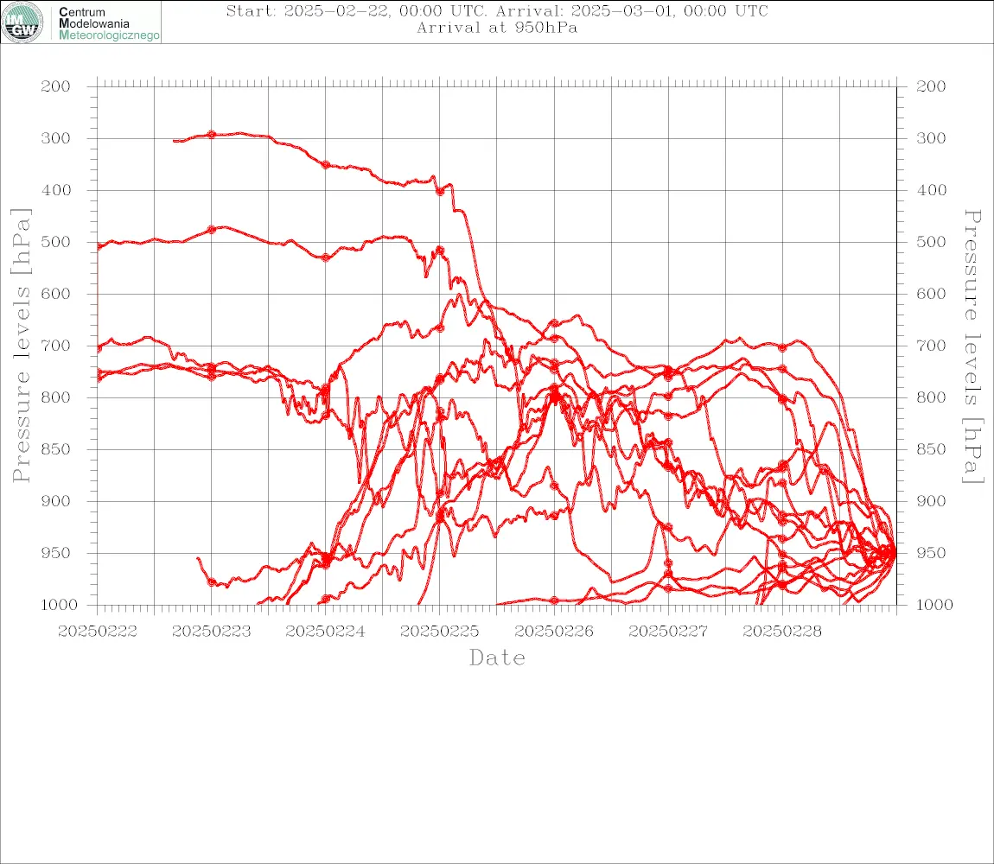The image size is (994, 864).
Task: Click the chart title 'Arrival at 950hPa'
Action: 497,28
